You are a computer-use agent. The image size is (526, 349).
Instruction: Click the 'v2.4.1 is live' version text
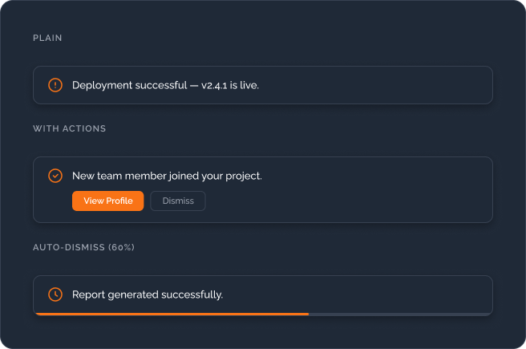(x=230, y=85)
